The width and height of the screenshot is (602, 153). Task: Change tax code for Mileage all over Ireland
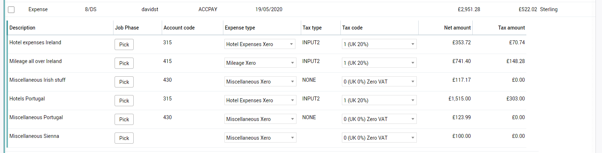[x=379, y=63]
